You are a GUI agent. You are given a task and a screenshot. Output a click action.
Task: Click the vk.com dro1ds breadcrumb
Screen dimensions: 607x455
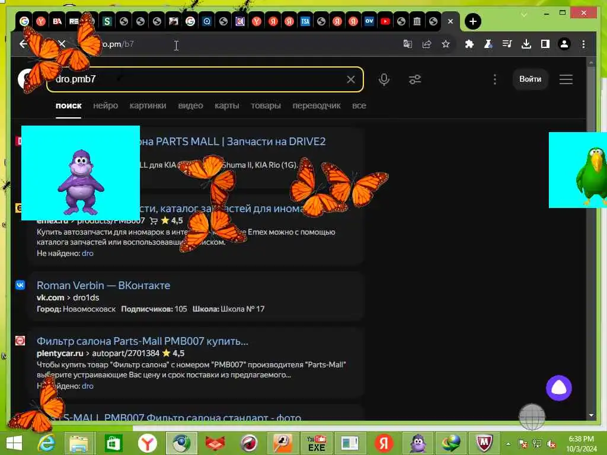tap(68, 297)
